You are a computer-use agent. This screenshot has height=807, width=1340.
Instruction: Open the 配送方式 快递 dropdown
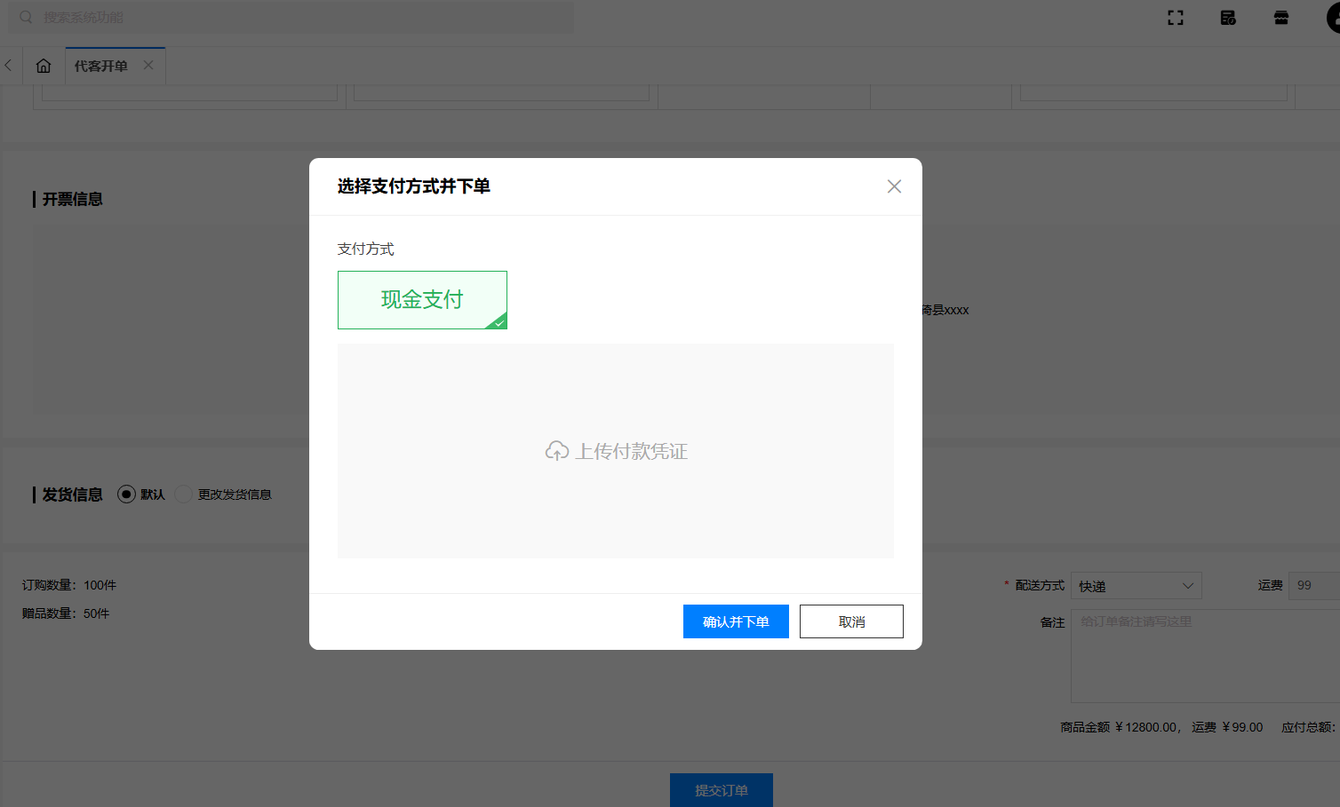tap(1137, 586)
